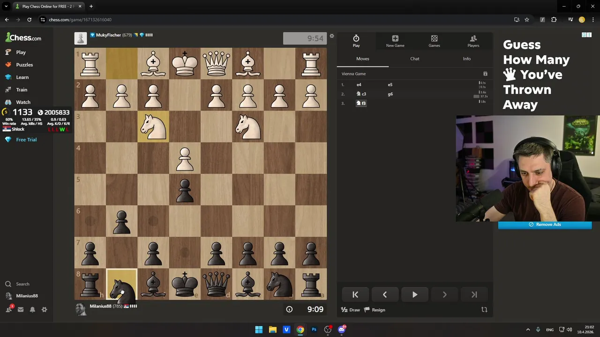Open the Games tab

434,41
